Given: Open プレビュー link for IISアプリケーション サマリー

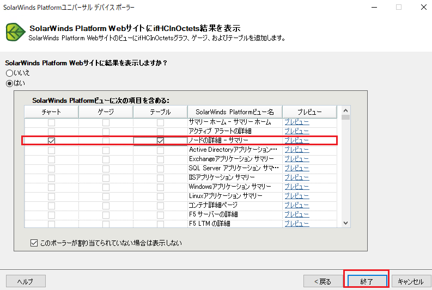Looking at the screenshot, I should [297, 177].
